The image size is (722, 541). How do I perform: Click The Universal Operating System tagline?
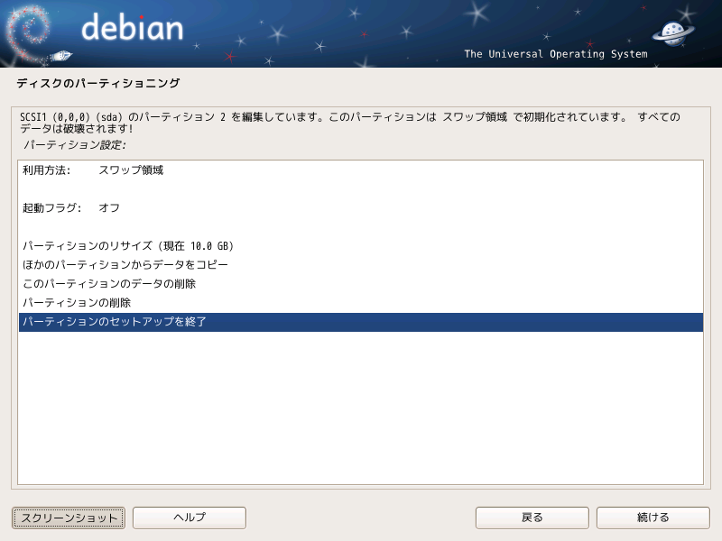556,54
